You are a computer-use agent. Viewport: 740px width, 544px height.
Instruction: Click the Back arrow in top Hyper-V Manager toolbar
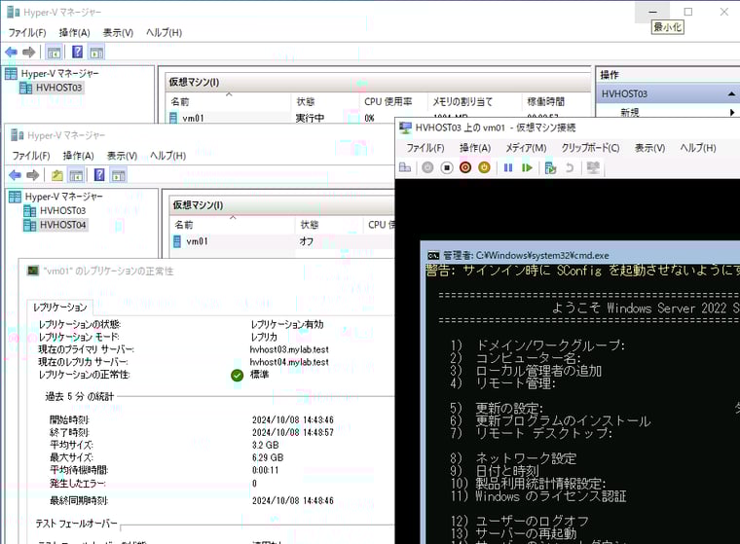point(12,52)
